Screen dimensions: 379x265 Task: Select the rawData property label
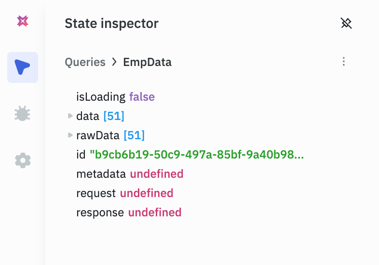[98, 135]
